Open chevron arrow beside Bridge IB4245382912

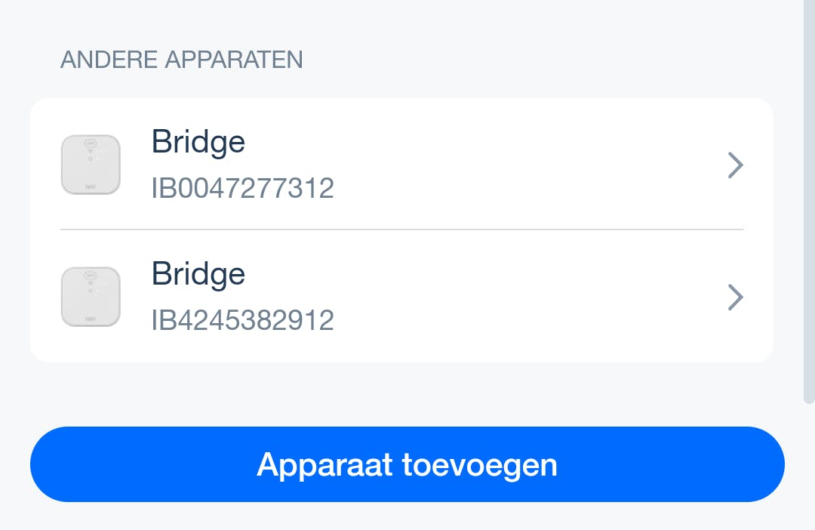tap(735, 297)
